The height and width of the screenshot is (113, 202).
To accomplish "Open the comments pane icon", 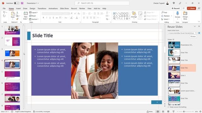I will [x=184, y=8].
